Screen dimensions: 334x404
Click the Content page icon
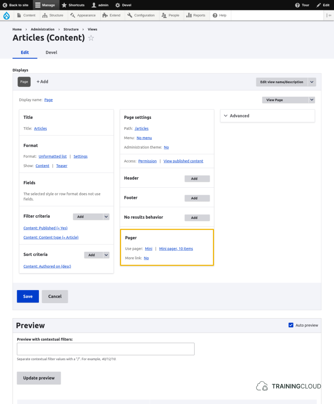coord(19,15)
